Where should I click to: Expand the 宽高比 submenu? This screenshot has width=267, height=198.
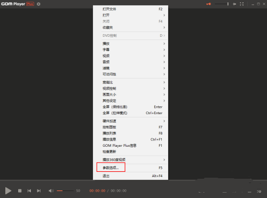[130, 82]
